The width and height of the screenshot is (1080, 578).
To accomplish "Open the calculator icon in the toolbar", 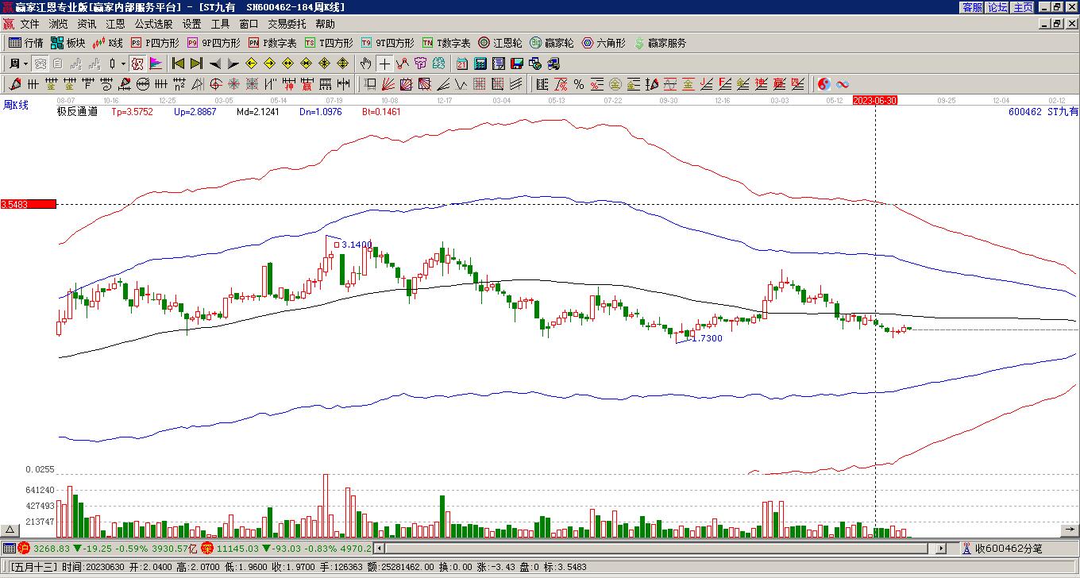I will [x=481, y=64].
